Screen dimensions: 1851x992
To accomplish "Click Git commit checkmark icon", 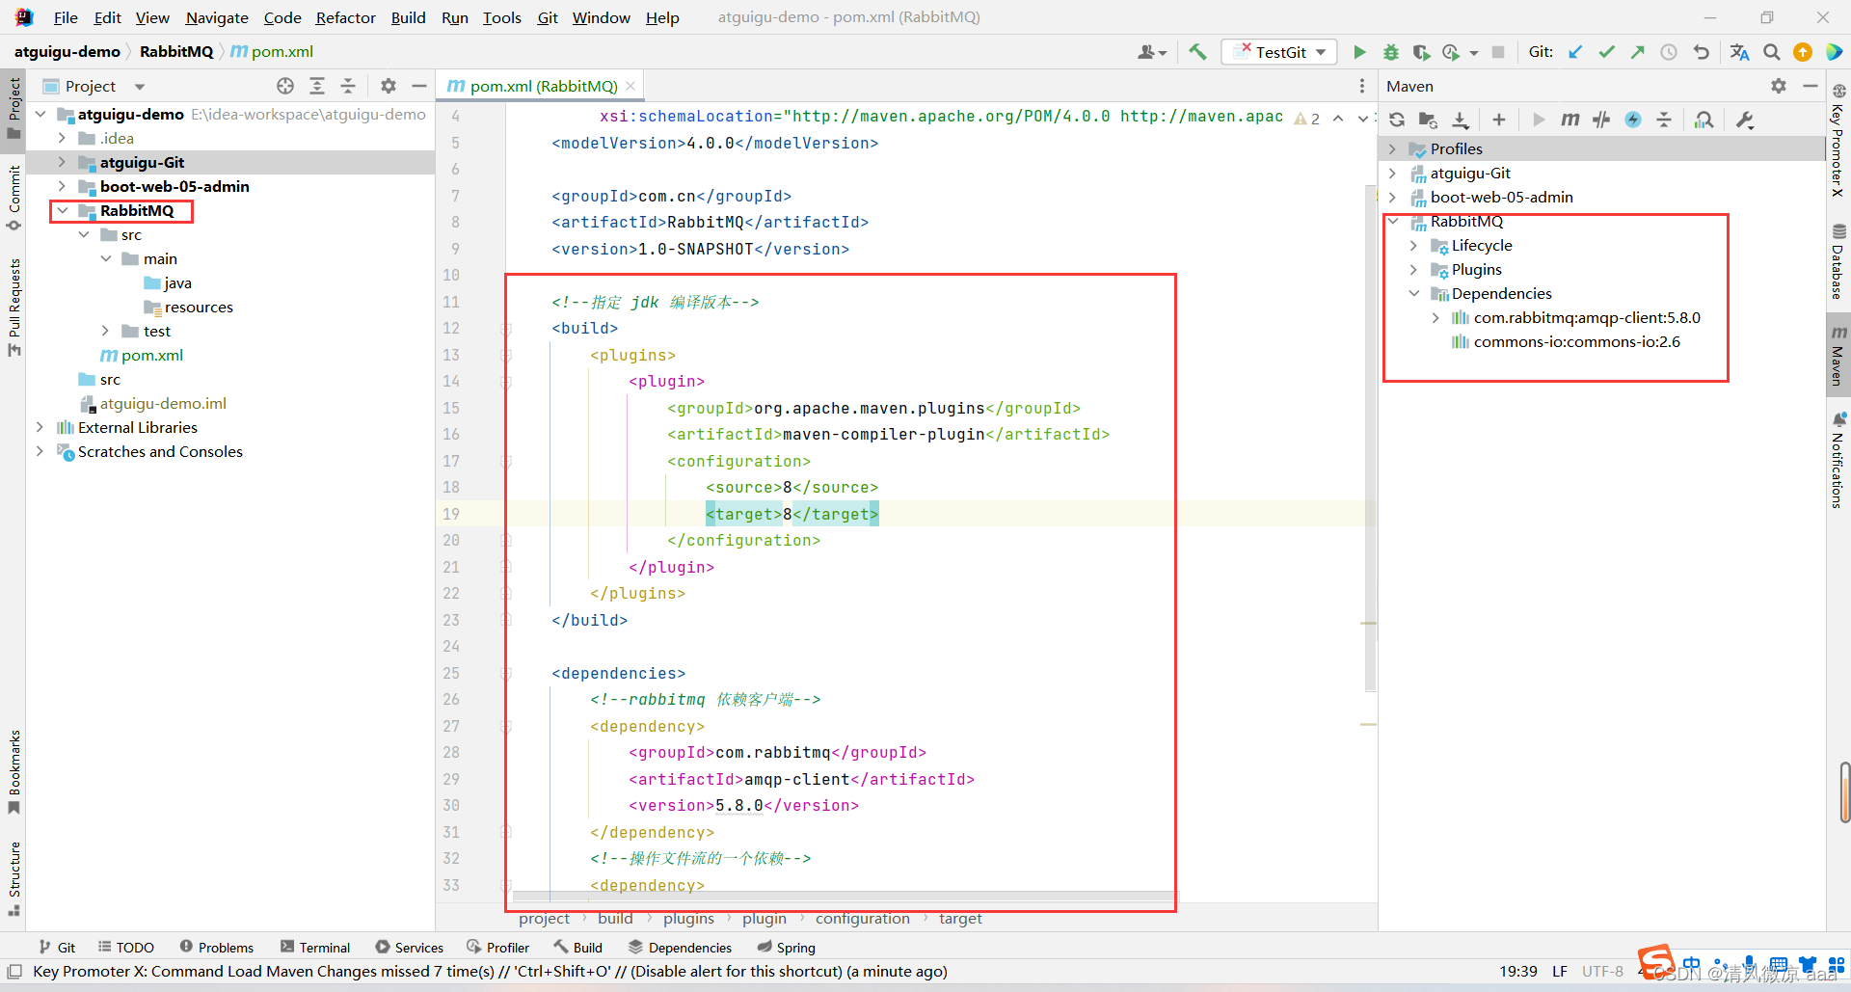I will [1606, 52].
